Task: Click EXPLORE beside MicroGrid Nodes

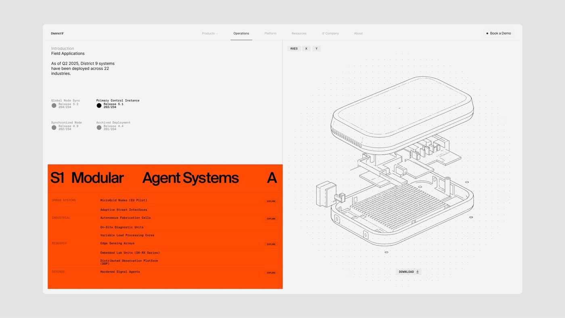Action: pos(271,201)
